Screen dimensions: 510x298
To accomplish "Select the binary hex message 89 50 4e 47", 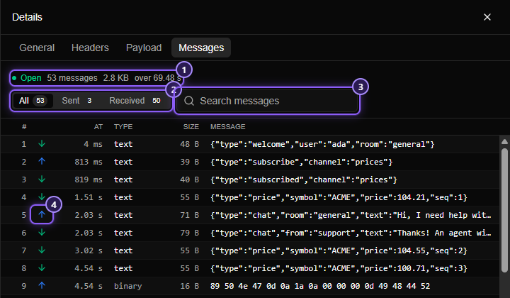I will [250, 286].
